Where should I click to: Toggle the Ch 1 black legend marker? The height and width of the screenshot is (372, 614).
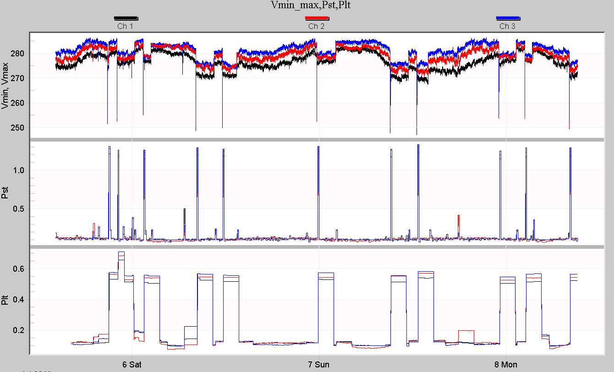(126, 18)
